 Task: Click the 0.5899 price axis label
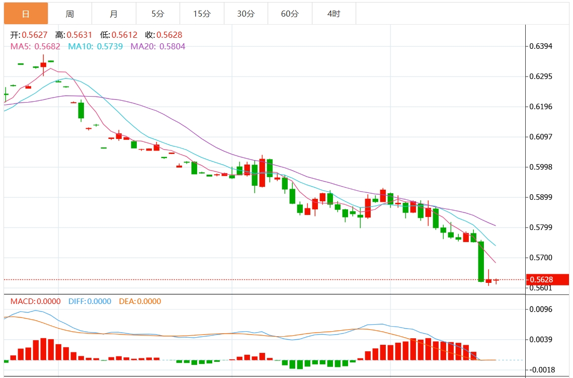541,197
